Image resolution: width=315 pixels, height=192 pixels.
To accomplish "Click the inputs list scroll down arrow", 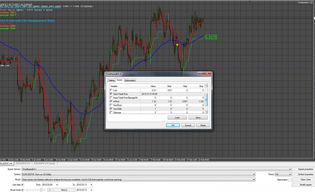I will pyautogui.click(x=206, y=112).
